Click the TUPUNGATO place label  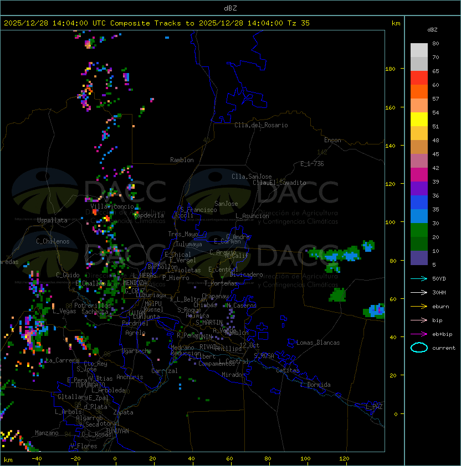[x=90, y=385]
